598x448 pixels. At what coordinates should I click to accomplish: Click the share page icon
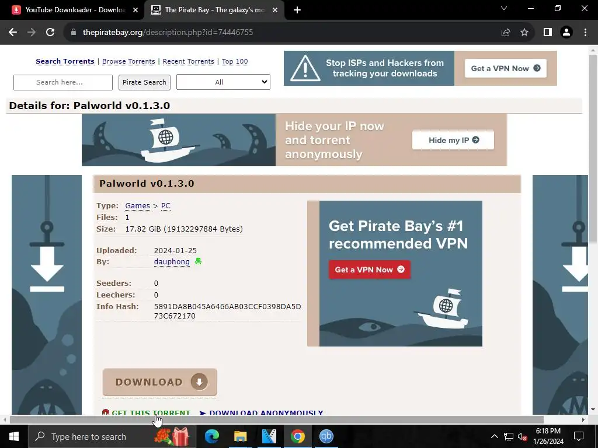[506, 33]
